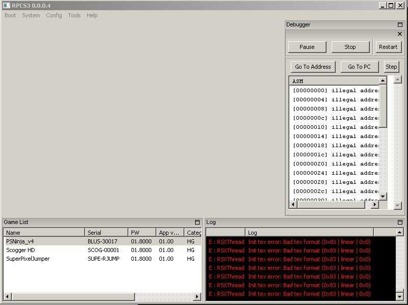Screen dimensions: 408x305
Task: Open the Config menu
Action: 54,15
